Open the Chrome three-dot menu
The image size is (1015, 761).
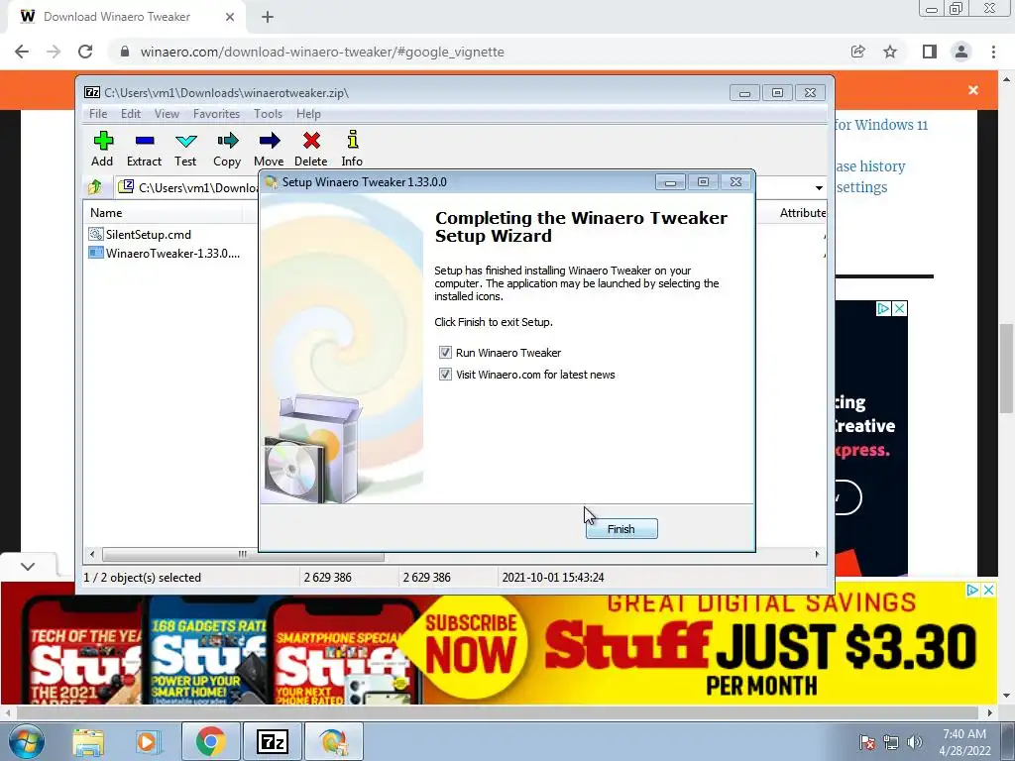[x=993, y=52]
